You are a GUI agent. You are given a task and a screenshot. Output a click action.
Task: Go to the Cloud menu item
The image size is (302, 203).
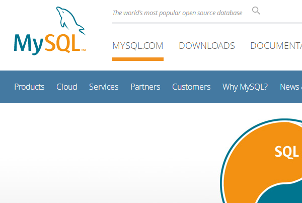[66, 87]
